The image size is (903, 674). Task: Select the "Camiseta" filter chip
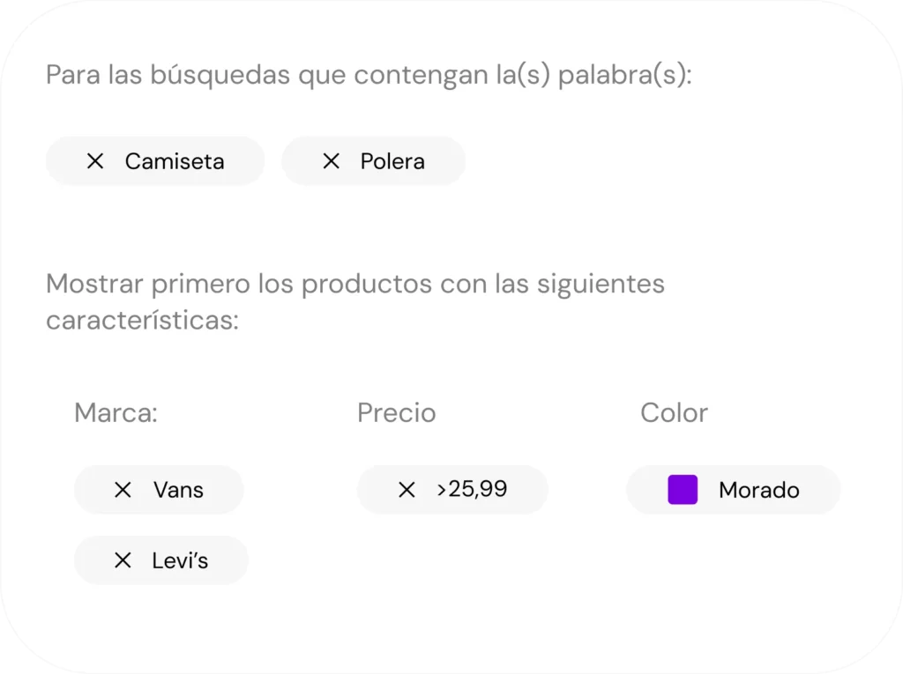tap(155, 160)
